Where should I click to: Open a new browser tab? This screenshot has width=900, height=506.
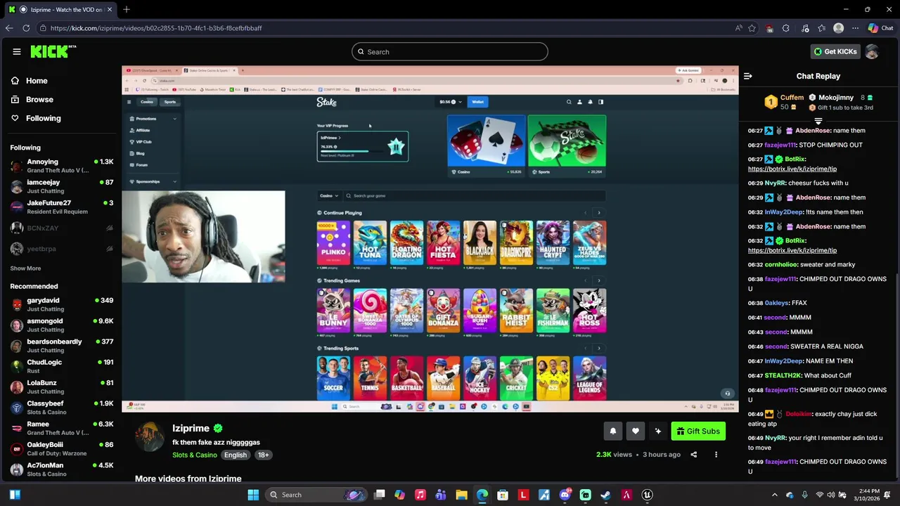click(x=127, y=9)
